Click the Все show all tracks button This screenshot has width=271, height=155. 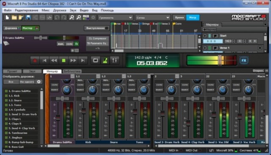pyautogui.click(x=11, y=82)
